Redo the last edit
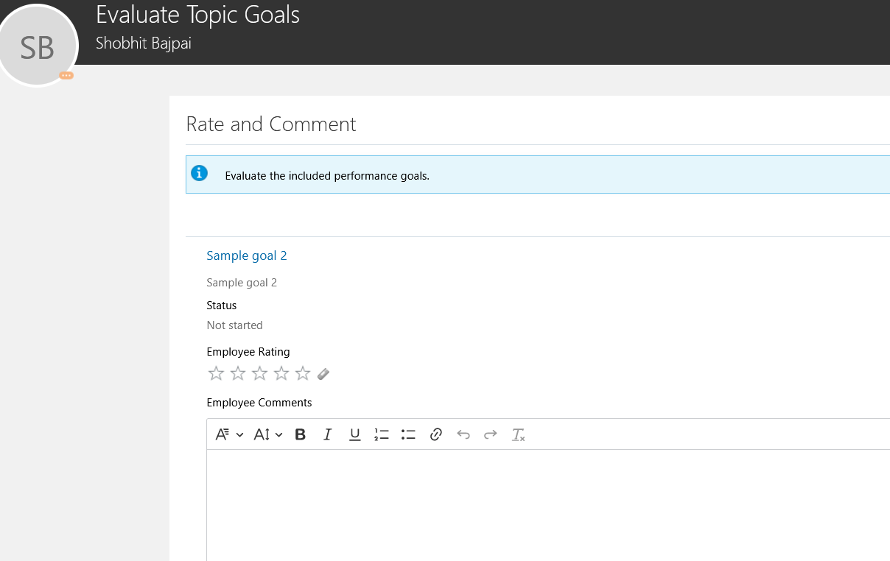Screen dimensions: 890x561 click(x=491, y=434)
